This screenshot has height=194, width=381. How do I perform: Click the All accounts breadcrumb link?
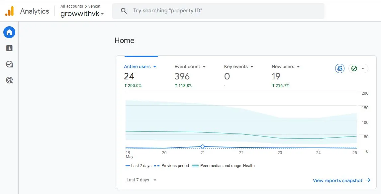(x=72, y=6)
